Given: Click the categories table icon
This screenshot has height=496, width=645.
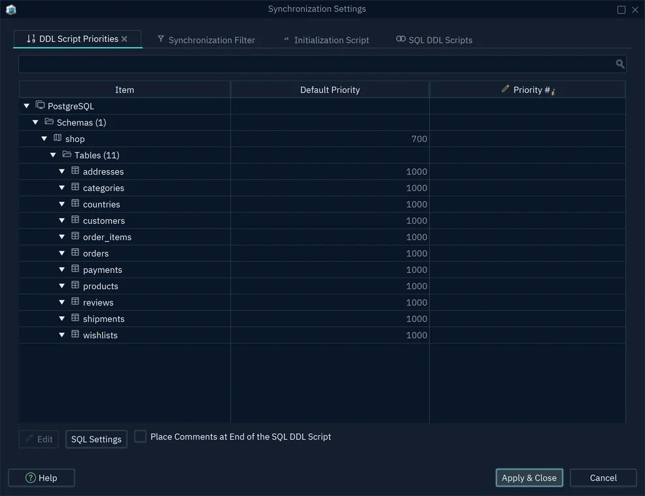Looking at the screenshot, I should pyautogui.click(x=75, y=187).
